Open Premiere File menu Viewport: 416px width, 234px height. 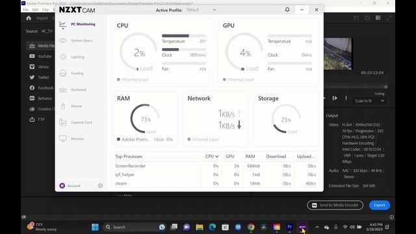coord(25,10)
